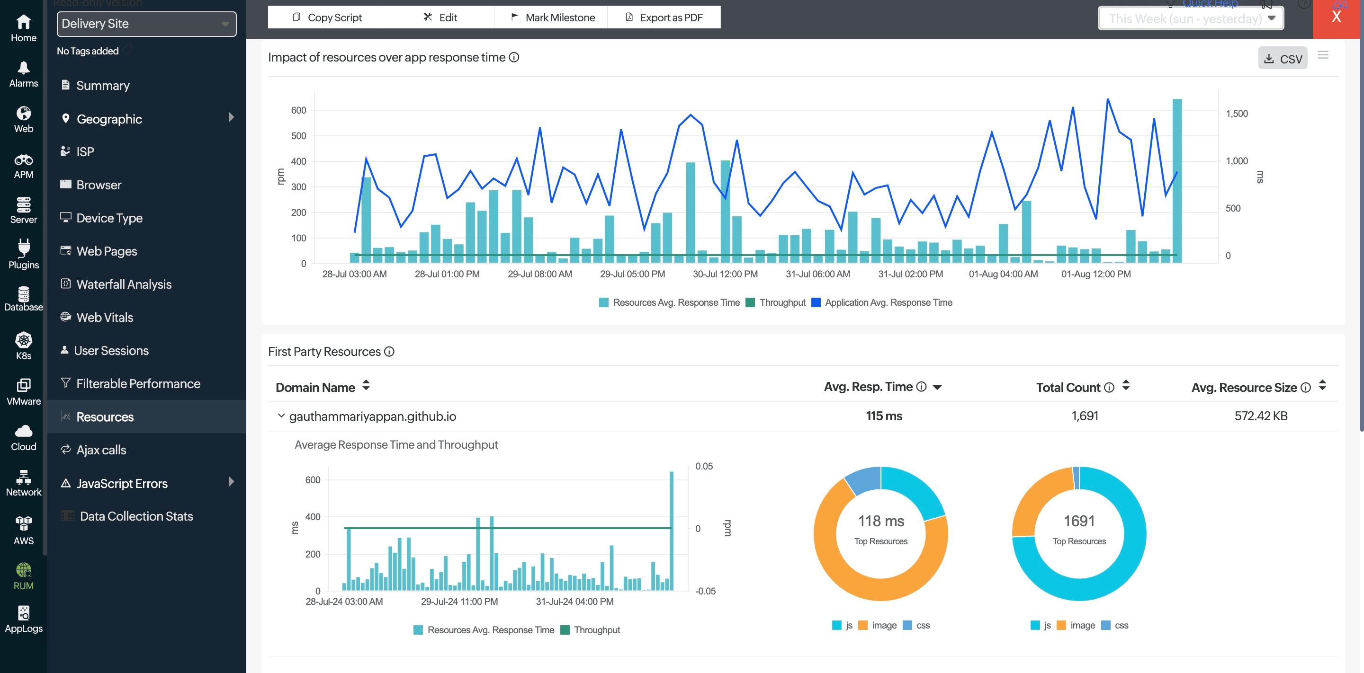This screenshot has height=673, width=1364.
Task: Click info icon beside First Party Resources
Action: pyautogui.click(x=389, y=352)
